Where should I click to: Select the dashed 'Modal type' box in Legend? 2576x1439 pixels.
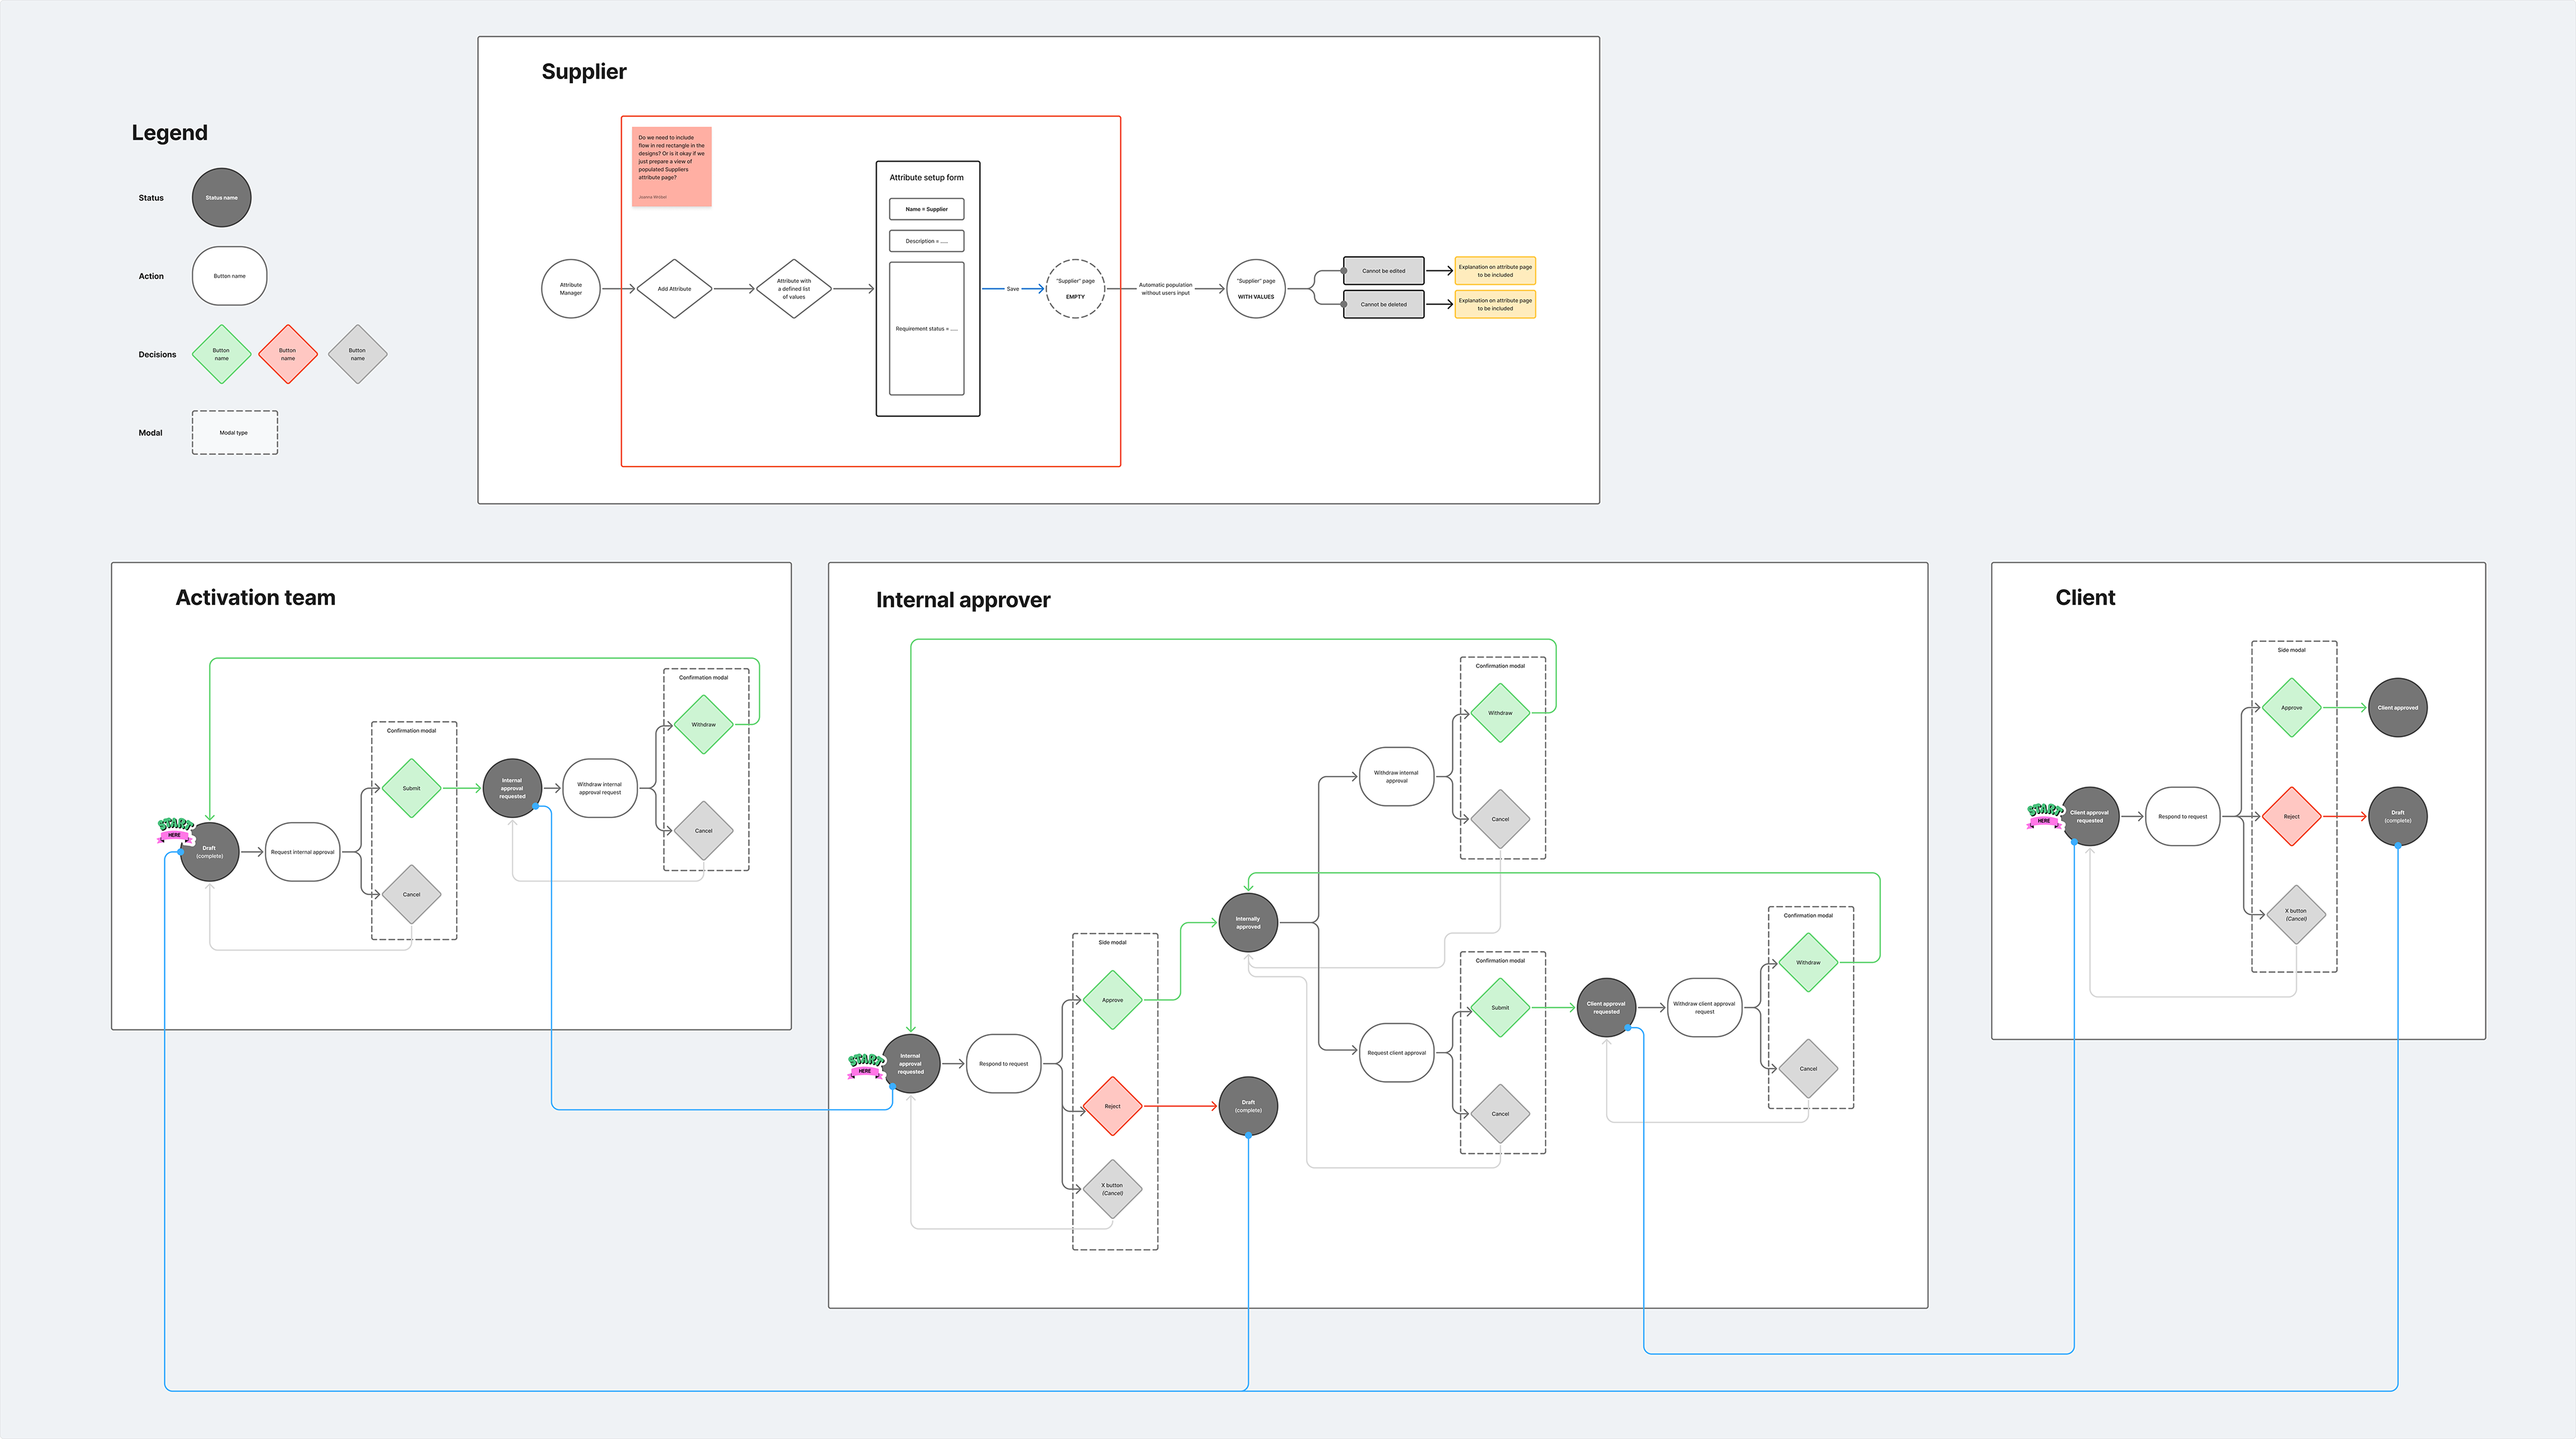[x=234, y=433]
